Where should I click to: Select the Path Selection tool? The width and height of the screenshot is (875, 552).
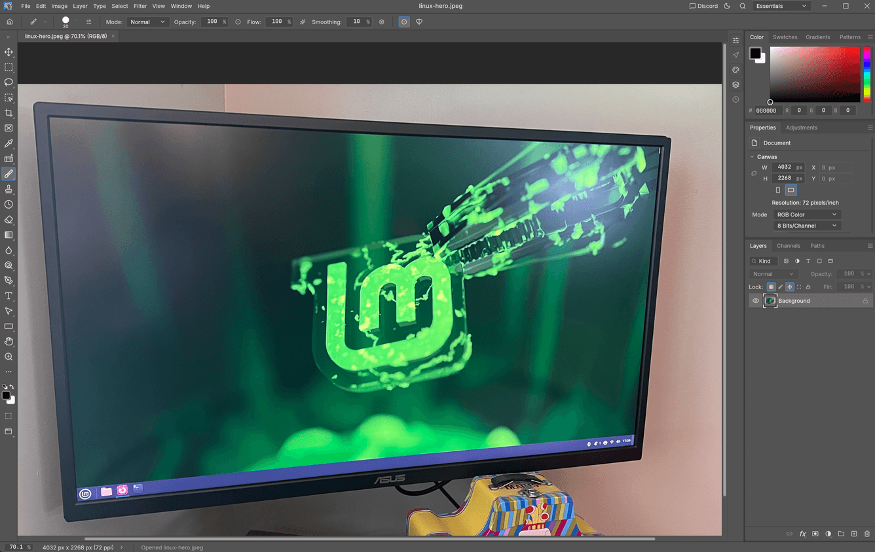(9, 311)
